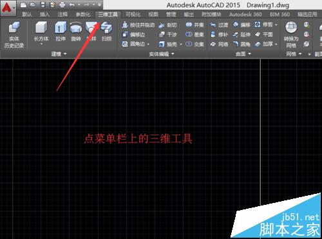This screenshot has width=322, height=239.
Task: Open the 管理 ribbon tab
Action: pos(171,15)
